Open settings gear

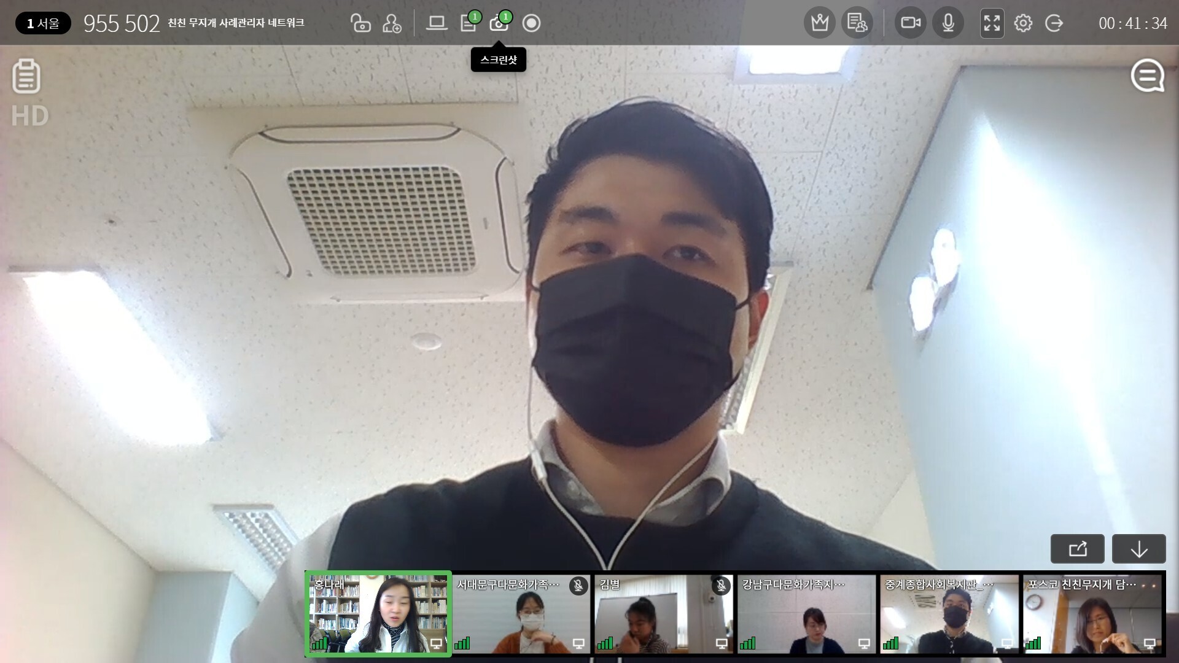1023,23
